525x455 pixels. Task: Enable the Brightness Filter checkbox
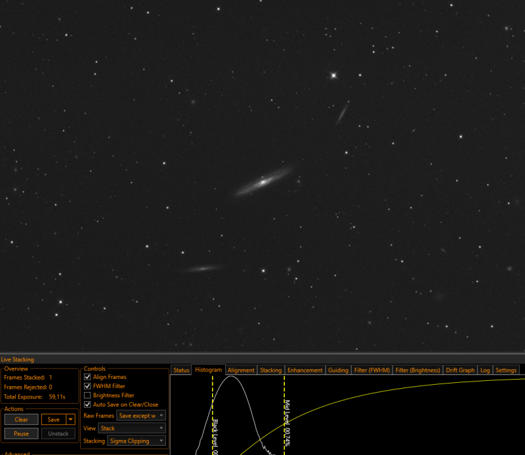tap(87, 395)
